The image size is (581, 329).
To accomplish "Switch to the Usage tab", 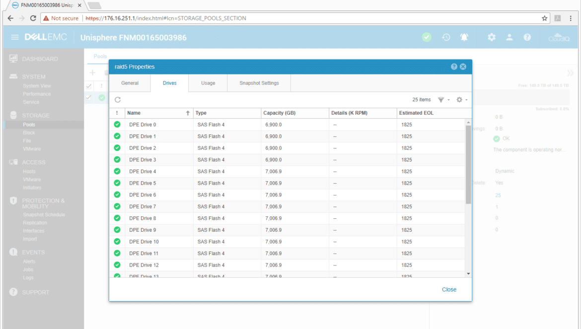I will 208,83.
